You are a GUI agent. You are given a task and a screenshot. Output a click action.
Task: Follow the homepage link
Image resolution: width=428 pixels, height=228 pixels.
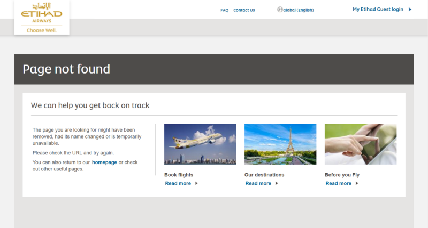[x=104, y=162]
